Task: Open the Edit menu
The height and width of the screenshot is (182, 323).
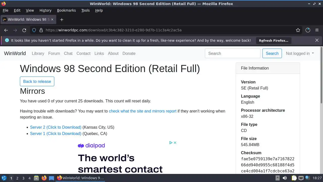Action: pyautogui.click(x=17, y=10)
